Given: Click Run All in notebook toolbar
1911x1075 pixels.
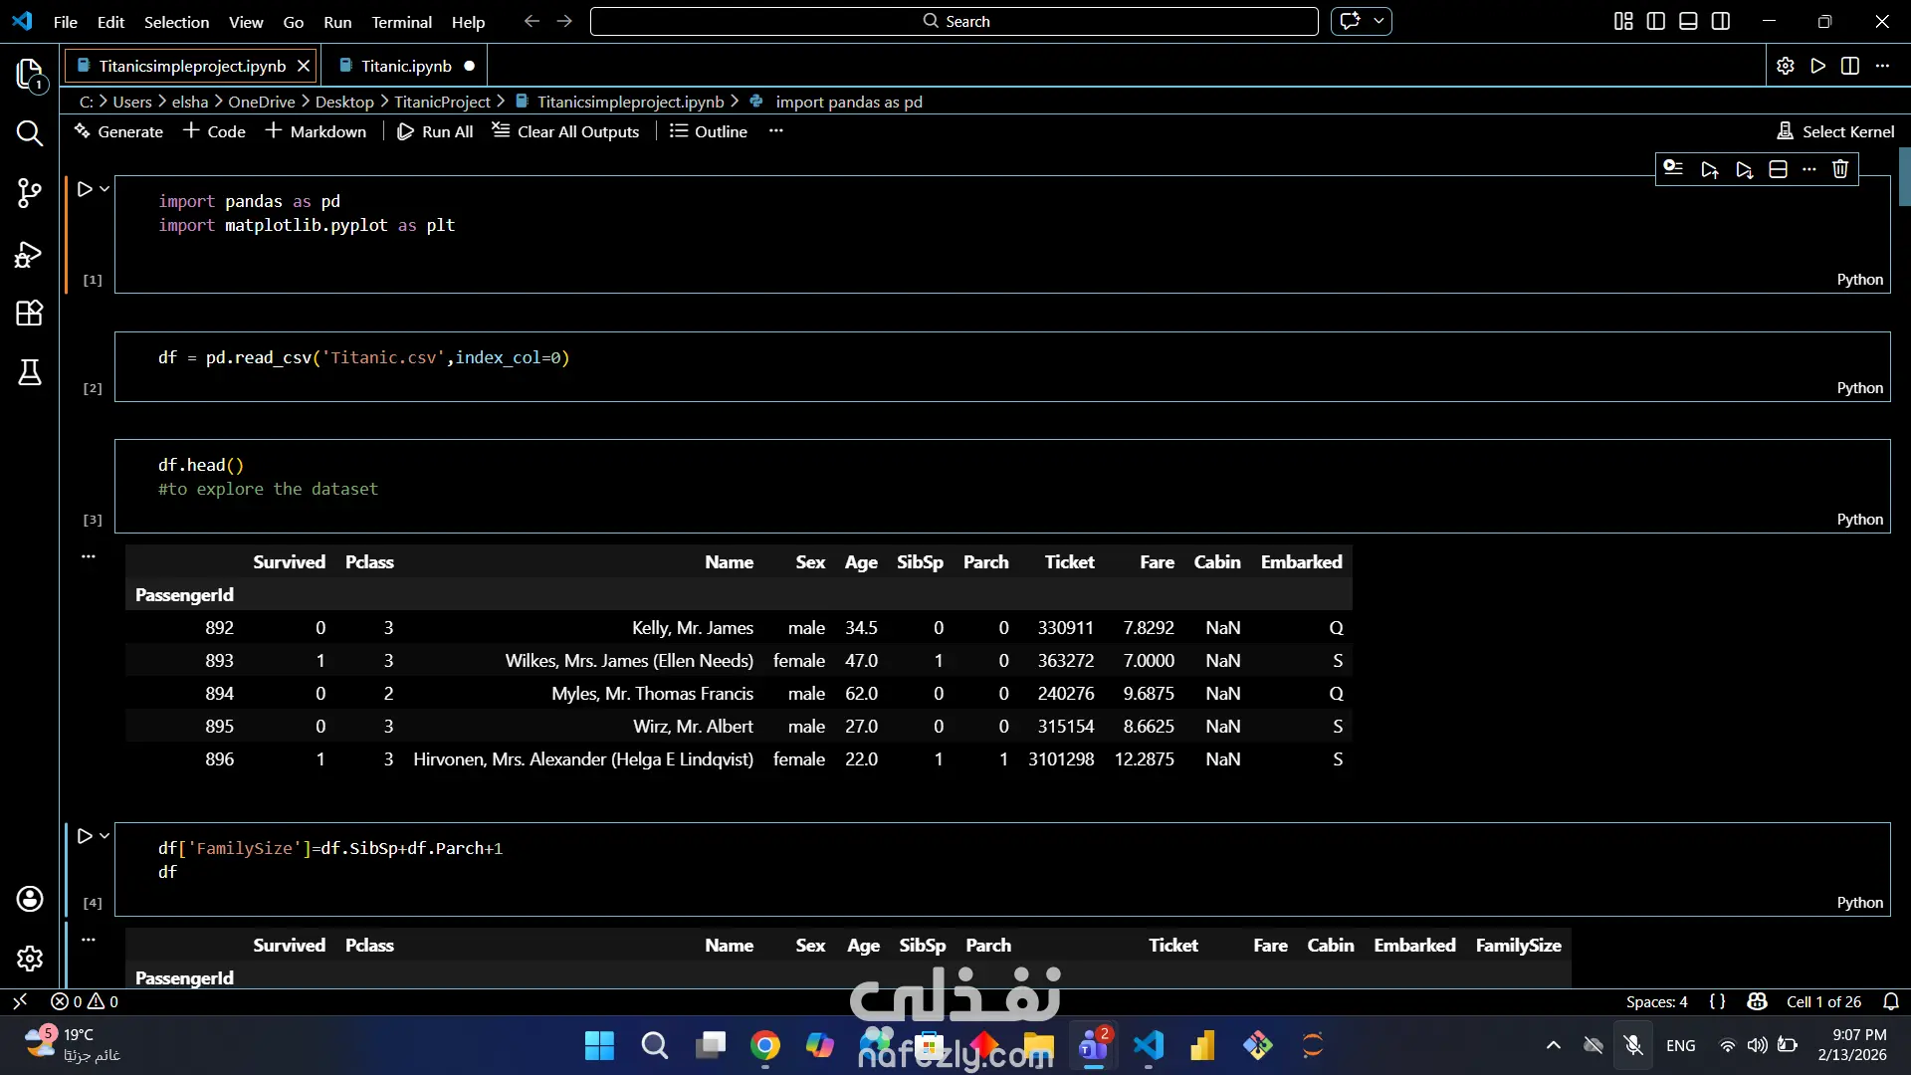Looking at the screenshot, I should pyautogui.click(x=435, y=131).
